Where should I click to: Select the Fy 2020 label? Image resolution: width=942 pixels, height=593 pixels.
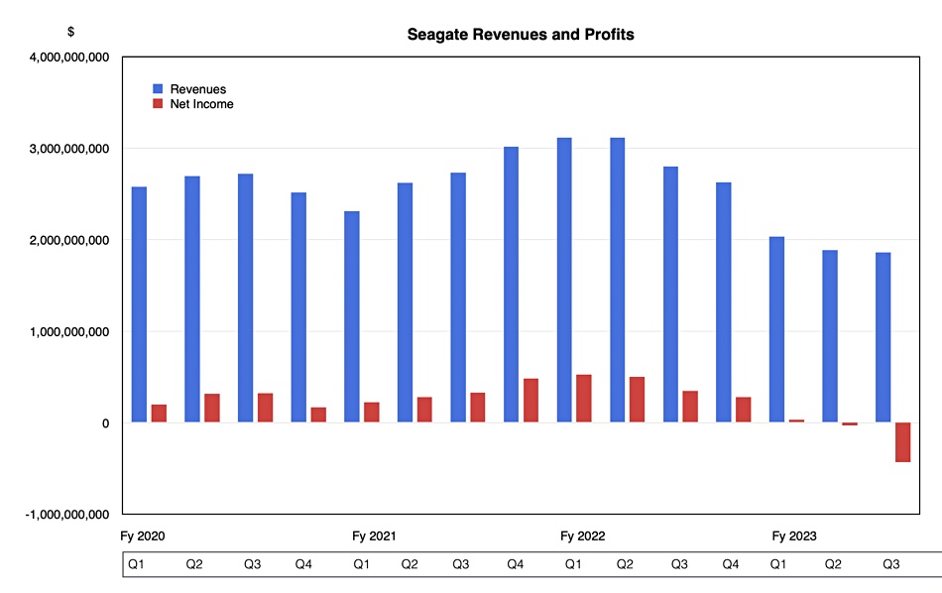click(x=143, y=535)
